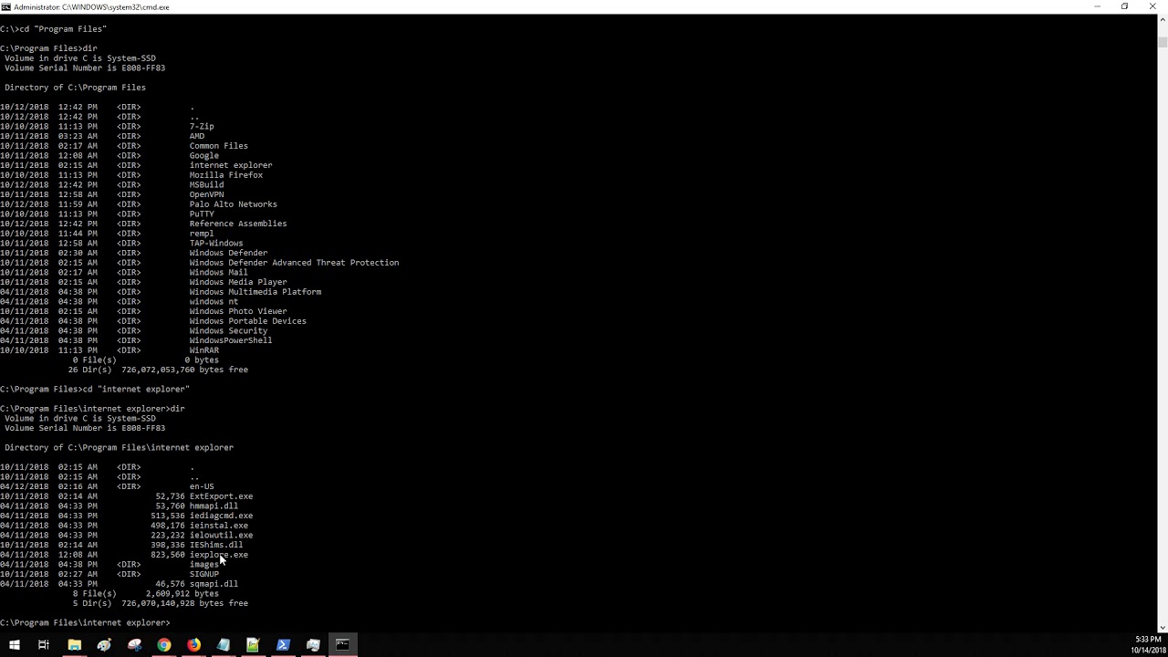Click the 'TAP-Windows' directory entry
The image size is (1168, 657).
tap(216, 244)
